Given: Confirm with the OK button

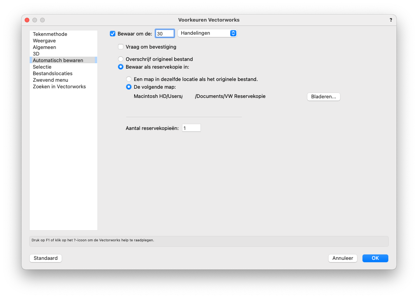Looking at the screenshot, I should [x=375, y=258].
